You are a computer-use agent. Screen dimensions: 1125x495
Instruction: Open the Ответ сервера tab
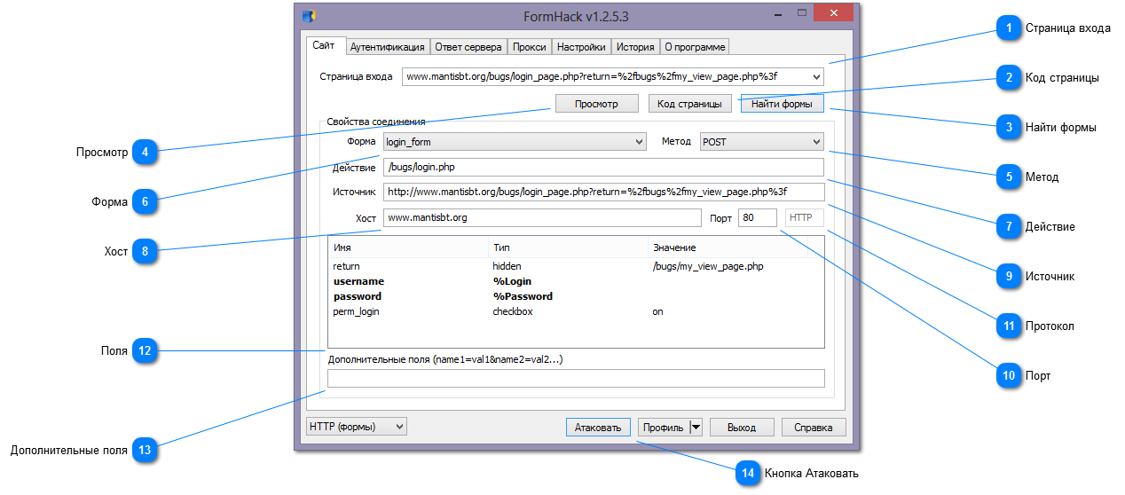pos(468,47)
